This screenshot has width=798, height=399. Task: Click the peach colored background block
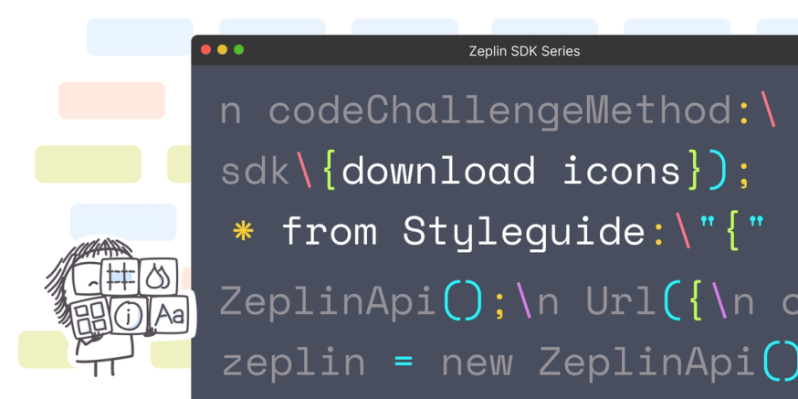click(x=112, y=100)
